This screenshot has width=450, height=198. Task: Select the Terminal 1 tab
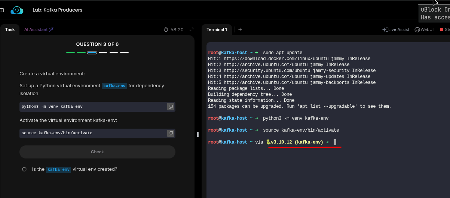217,29
